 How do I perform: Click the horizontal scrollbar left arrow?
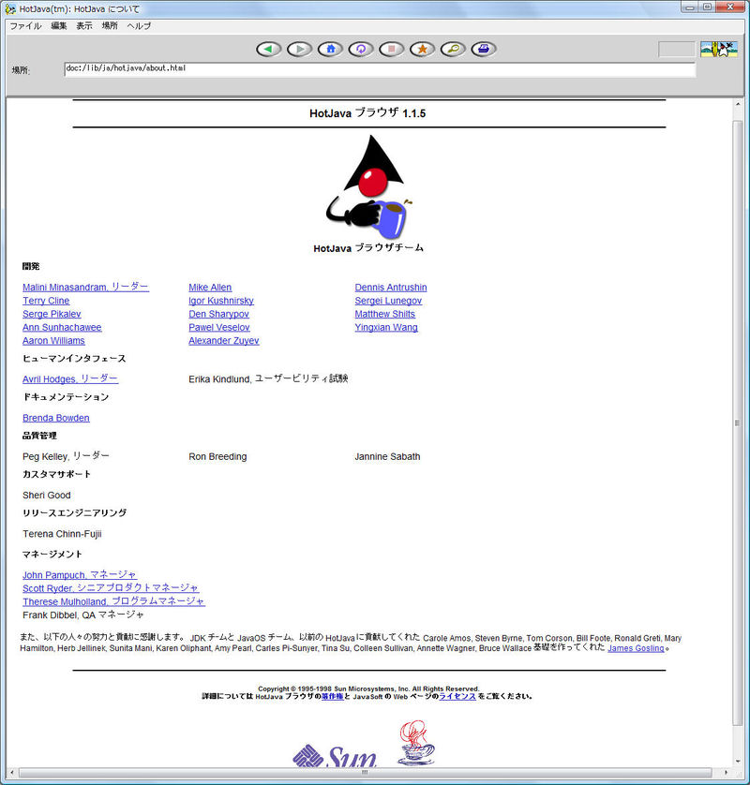coord(12,773)
